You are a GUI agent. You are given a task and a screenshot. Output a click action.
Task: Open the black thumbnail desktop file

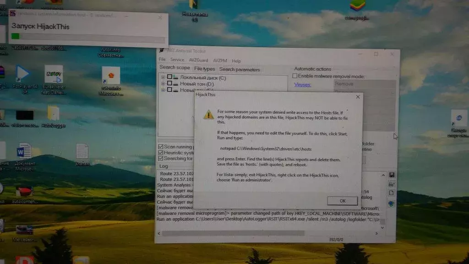[x=25, y=119]
